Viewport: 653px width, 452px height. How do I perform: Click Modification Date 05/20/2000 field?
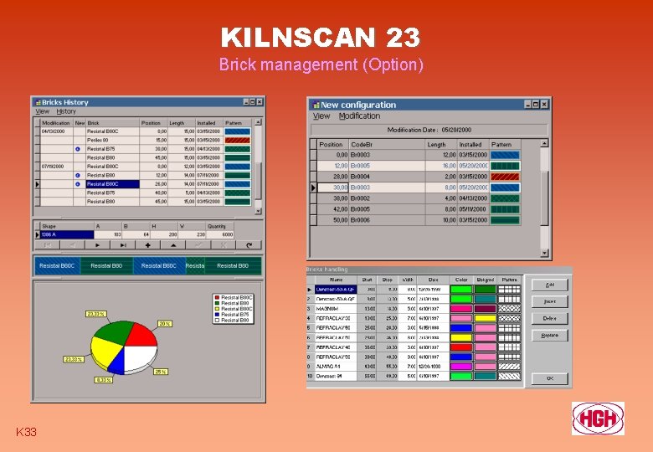pos(429,130)
